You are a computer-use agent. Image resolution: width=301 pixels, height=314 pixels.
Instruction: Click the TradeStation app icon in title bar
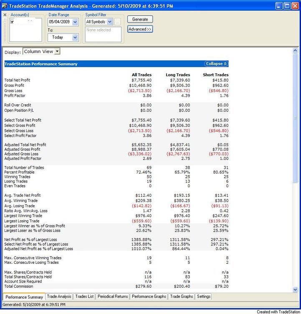pyautogui.click(x=5, y=6)
